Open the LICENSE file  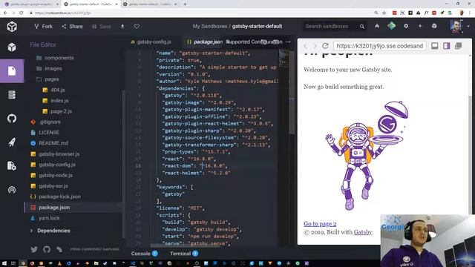[45, 132]
